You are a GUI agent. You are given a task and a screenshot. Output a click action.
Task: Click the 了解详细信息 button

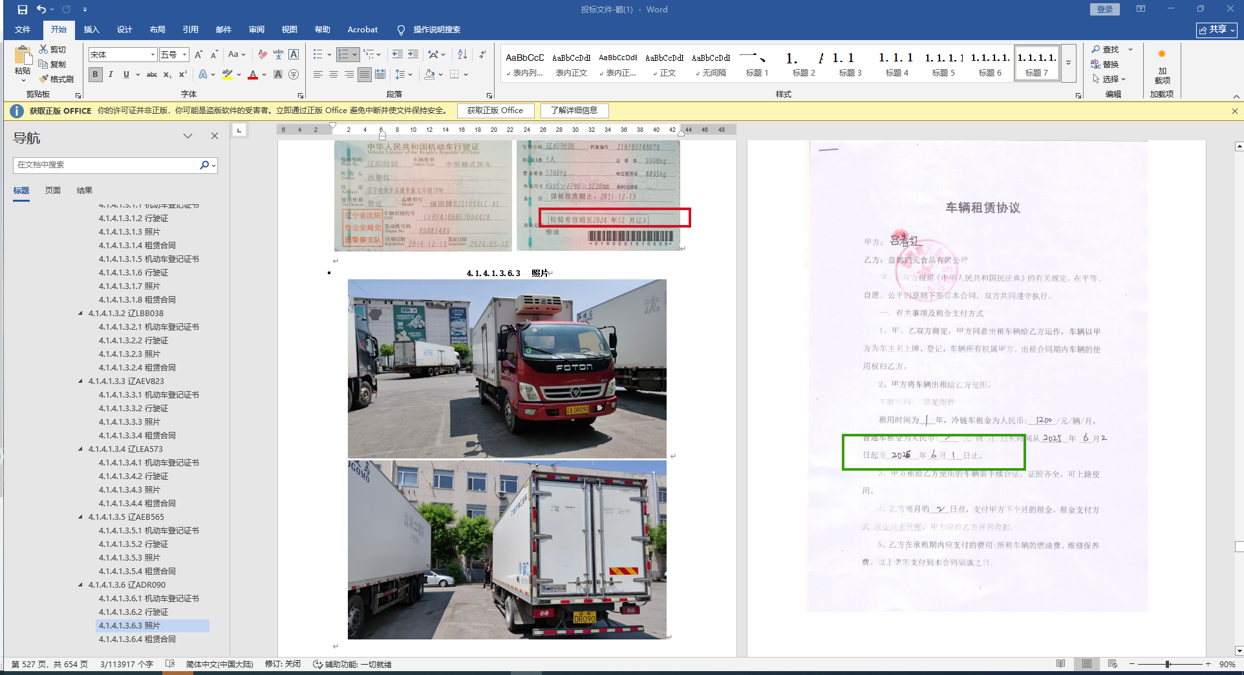[574, 111]
